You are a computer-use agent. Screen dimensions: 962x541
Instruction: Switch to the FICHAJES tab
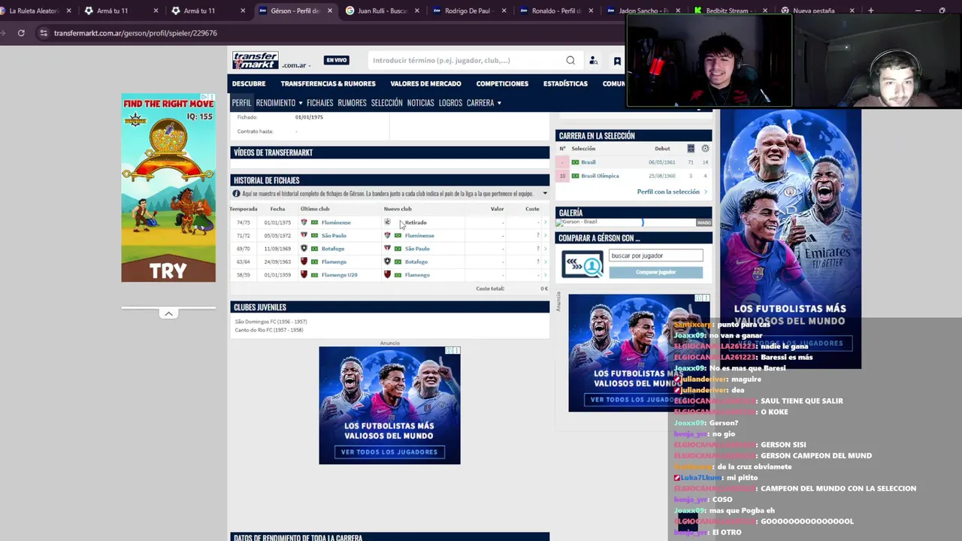(x=319, y=103)
